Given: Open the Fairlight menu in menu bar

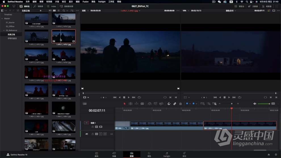Looking at the screenshot, I should pos(102,2).
